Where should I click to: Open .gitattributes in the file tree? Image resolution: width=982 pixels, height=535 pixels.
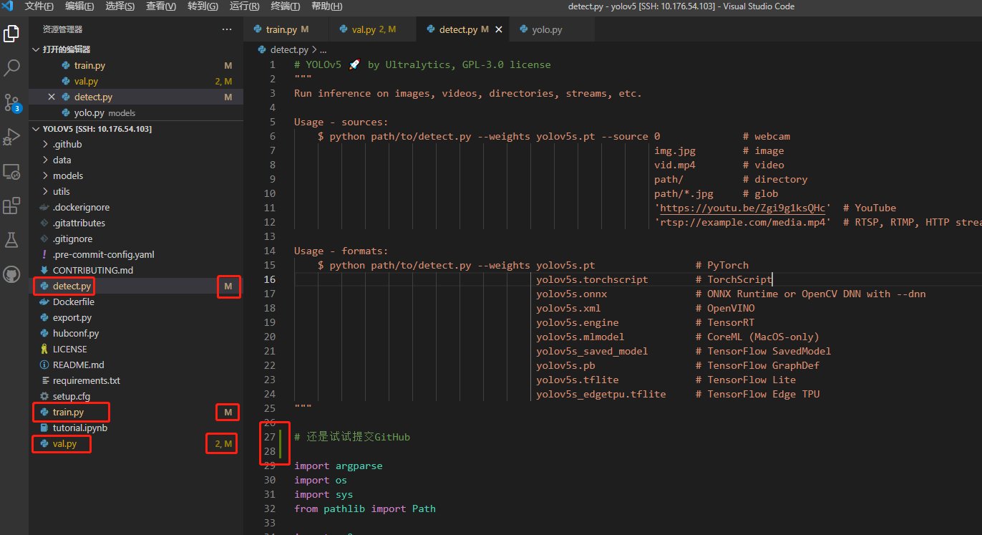tap(136, 223)
